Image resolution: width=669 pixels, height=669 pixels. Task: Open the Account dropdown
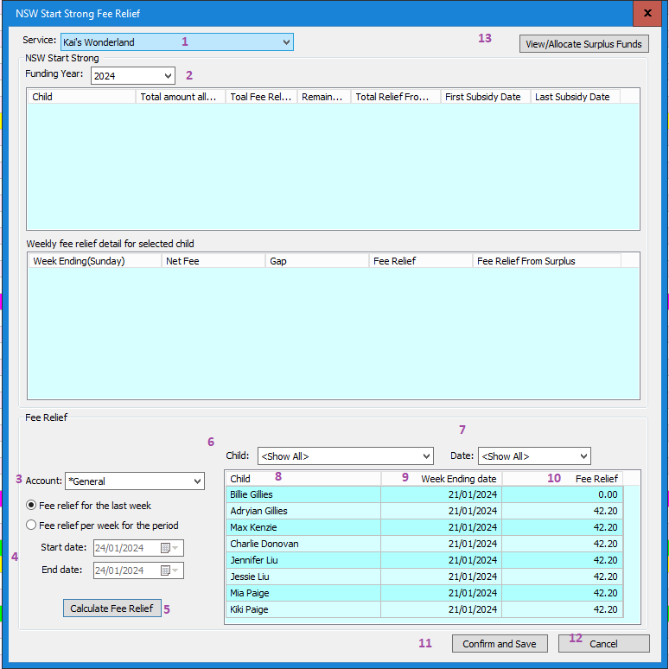[197, 481]
